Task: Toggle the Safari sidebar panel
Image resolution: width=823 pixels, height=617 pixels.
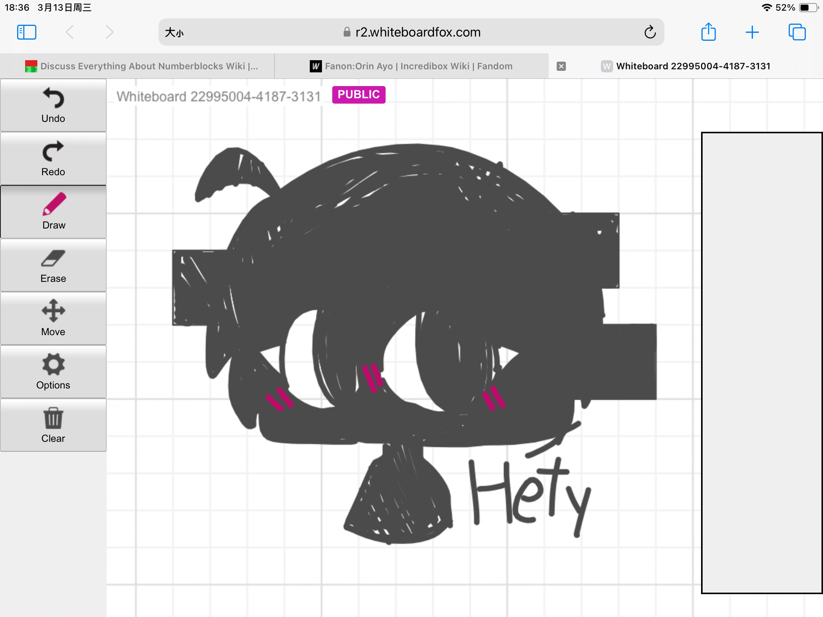Action: click(27, 32)
